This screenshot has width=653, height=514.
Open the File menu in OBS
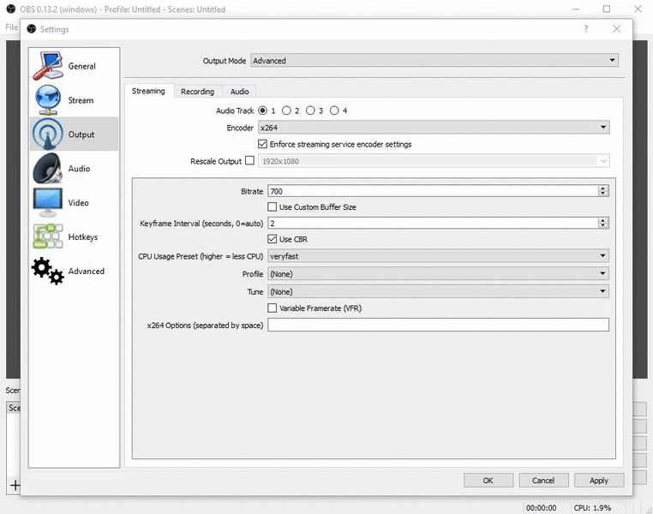(11, 27)
